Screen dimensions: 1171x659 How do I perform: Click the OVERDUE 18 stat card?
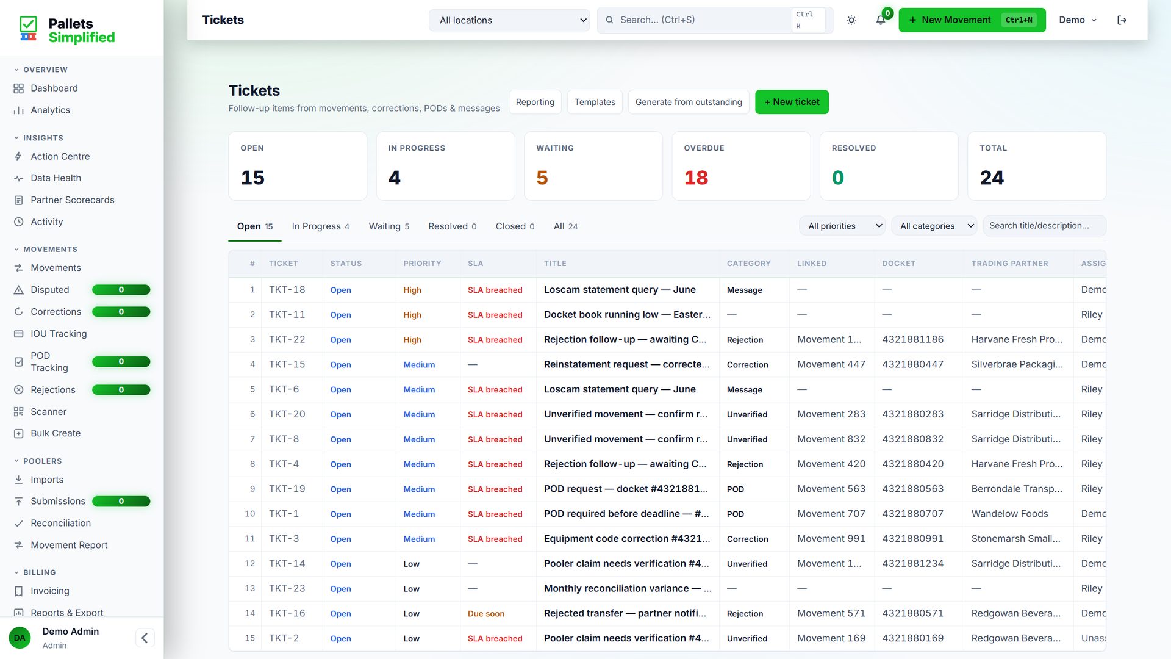coord(741,166)
